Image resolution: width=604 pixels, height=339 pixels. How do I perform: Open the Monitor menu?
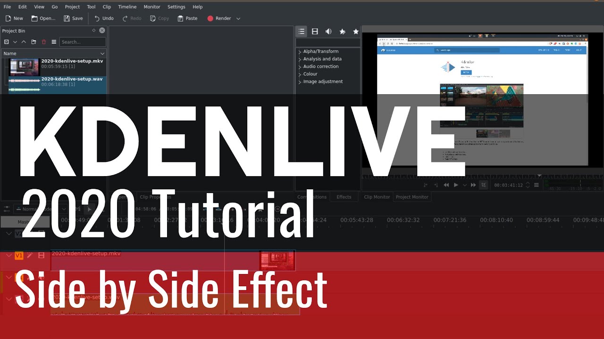tap(152, 7)
